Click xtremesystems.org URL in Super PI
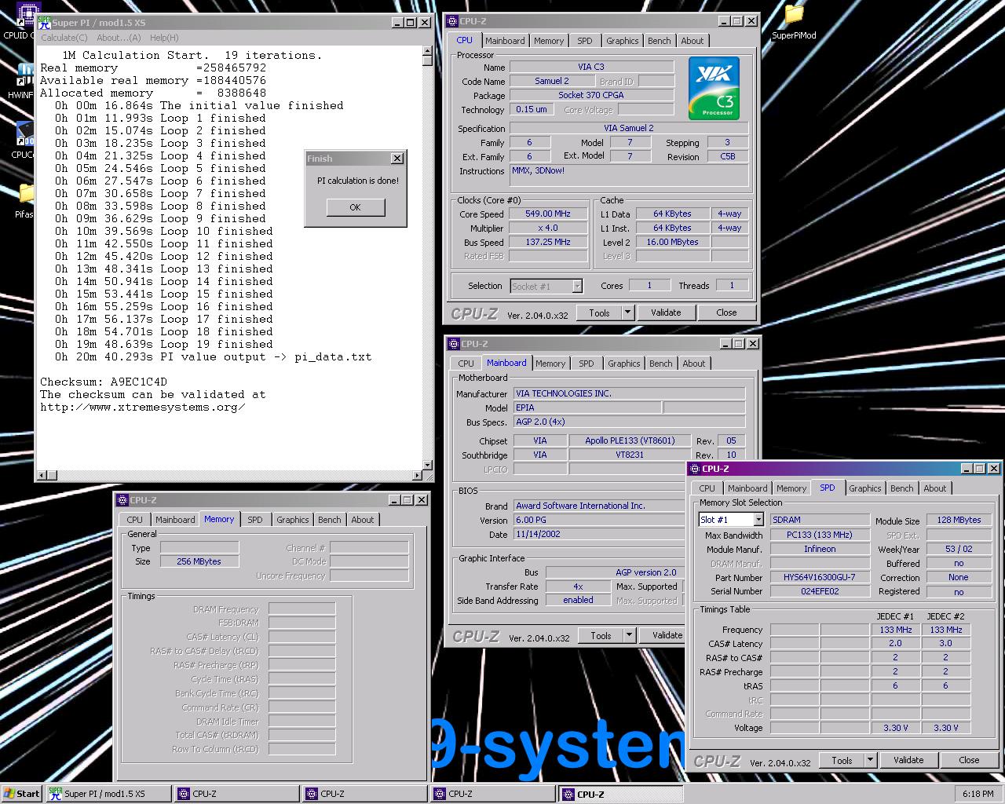This screenshot has width=1005, height=804. tap(142, 407)
